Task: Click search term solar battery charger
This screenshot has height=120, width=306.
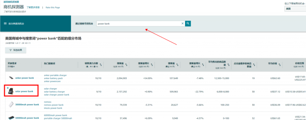Action: pyautogui.click(x=54, y=92)
